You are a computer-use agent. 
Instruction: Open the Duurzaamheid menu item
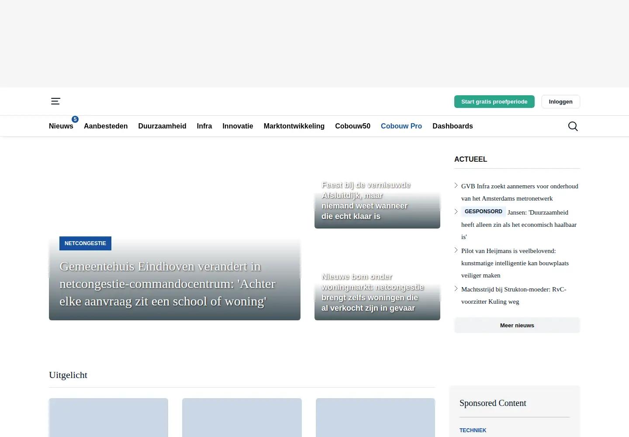pyautogui.click(x=162, y=126)
